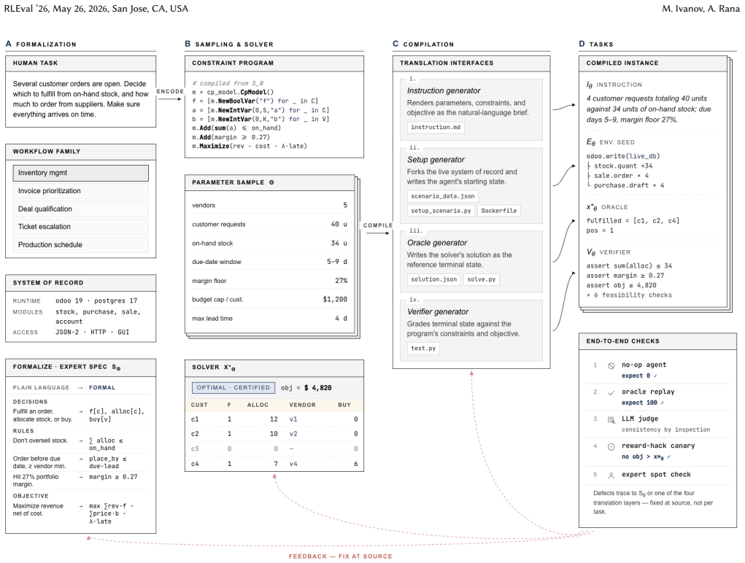Click the OPTIMAL · CERTIFIED badge
Image resolution: width=745 pixels, height=563 pixels.
point(233,388)
